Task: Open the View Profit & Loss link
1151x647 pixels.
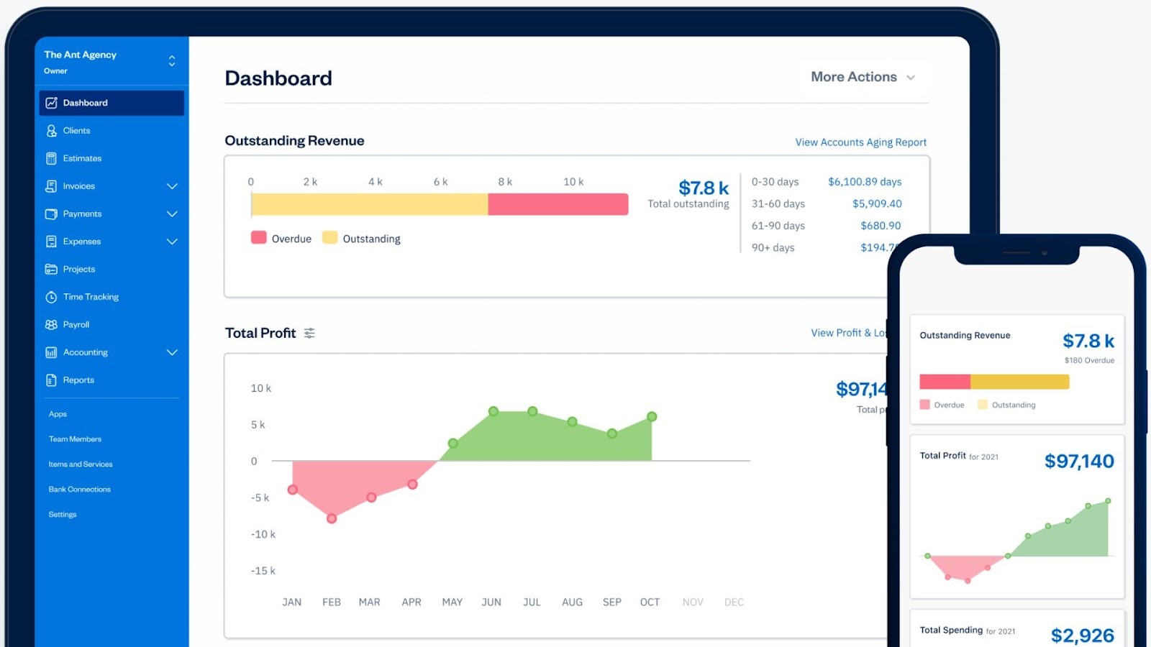Action: (x=849, y=333)
